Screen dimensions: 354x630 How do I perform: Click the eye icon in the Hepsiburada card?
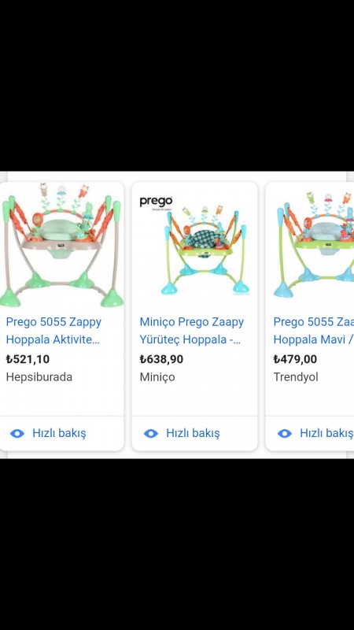(x=17, y=433)
